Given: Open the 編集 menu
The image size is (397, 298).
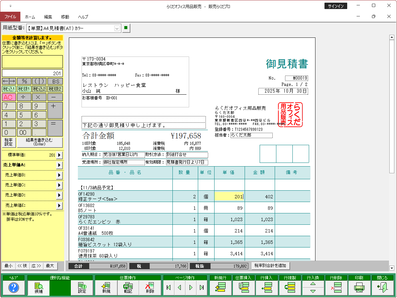Looking at the screenshot, I should coord(48,17).
